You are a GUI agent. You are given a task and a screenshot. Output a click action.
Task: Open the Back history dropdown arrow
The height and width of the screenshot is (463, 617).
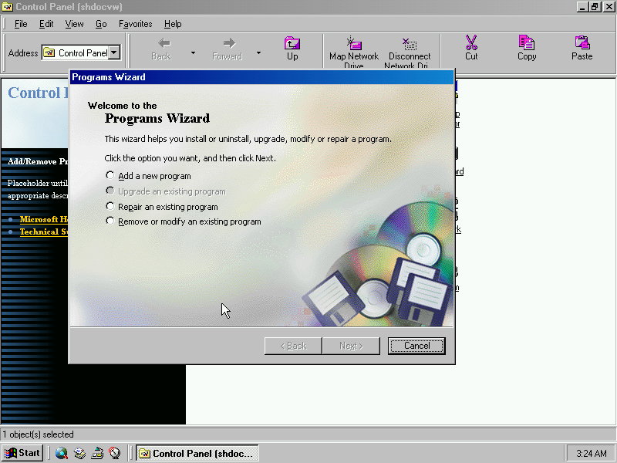pos(193,53)
